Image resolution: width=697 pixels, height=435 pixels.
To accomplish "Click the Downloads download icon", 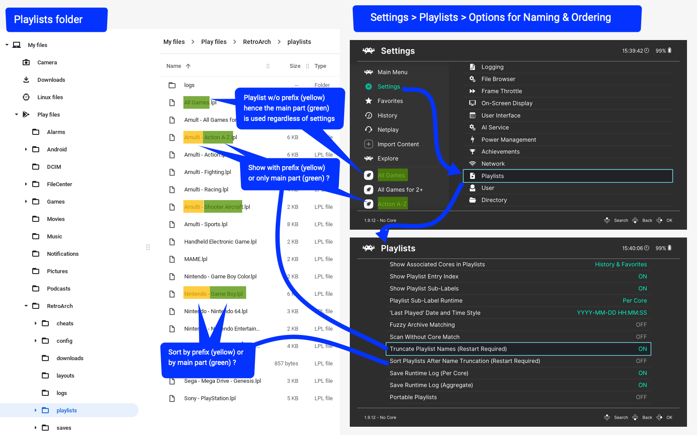I will pyautogui.click(x=26, y=80).
